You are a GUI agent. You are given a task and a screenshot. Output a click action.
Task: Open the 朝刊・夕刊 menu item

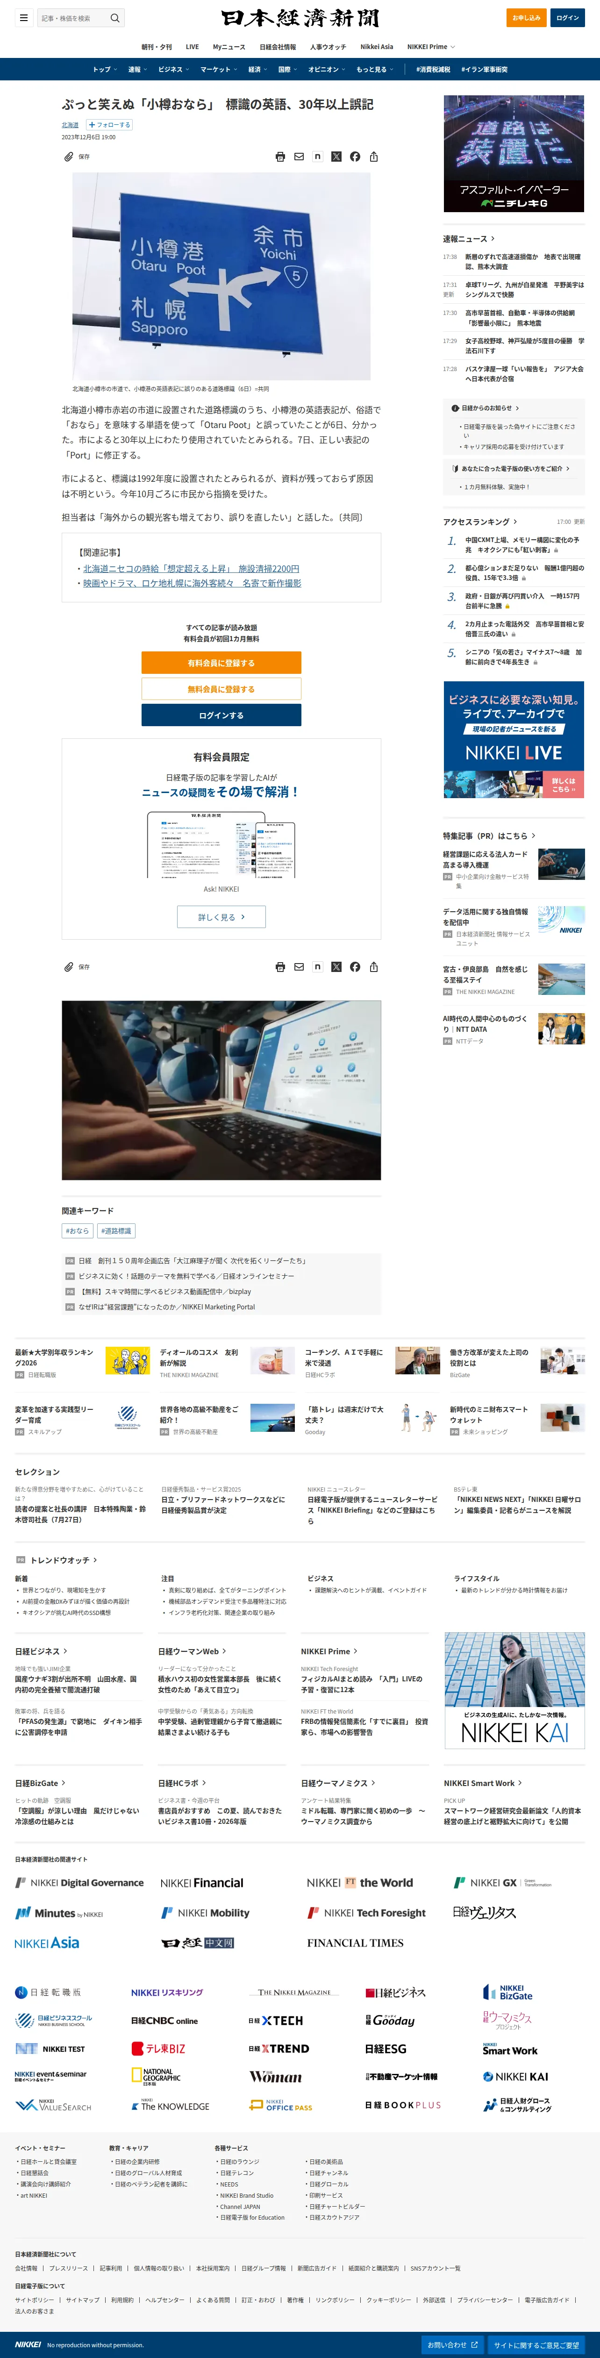click(157, 47)
